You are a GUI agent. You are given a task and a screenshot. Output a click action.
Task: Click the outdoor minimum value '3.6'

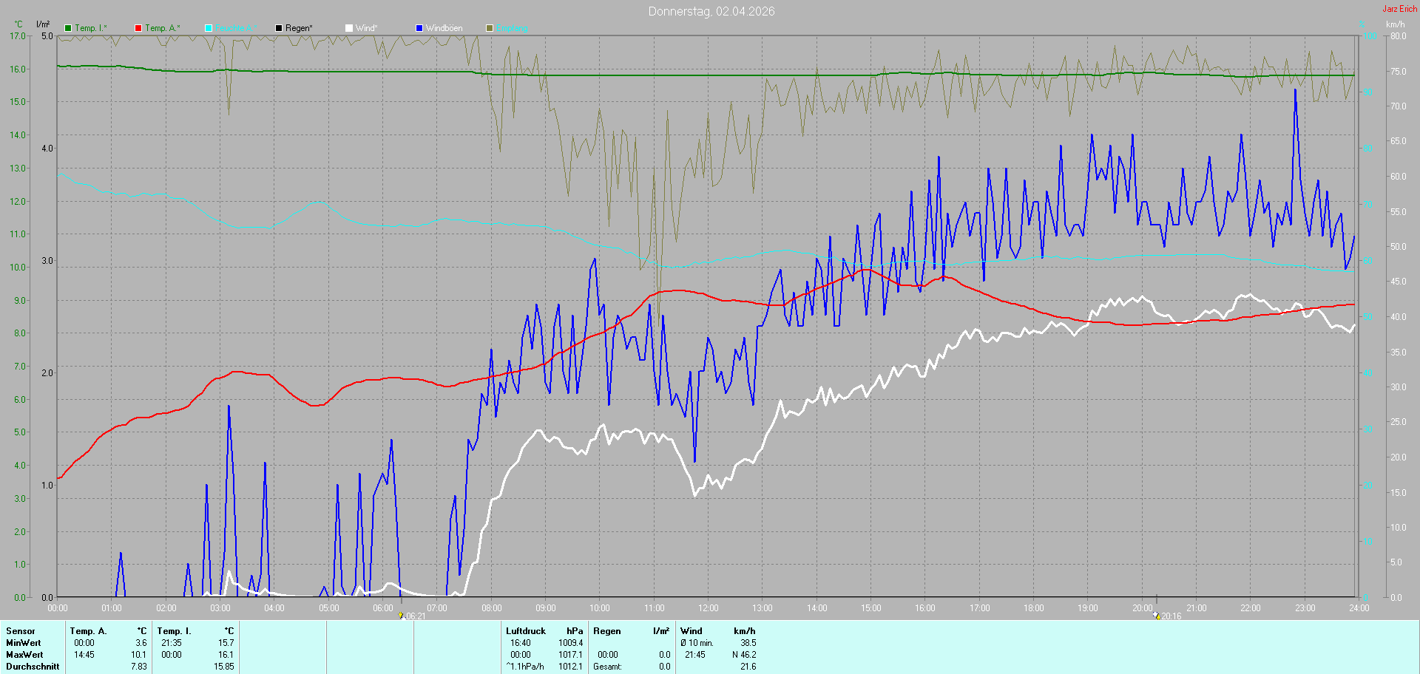[x=141, y=643]
